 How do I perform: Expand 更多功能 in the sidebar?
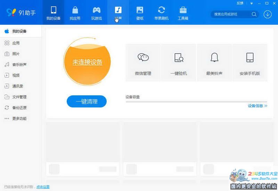point(21,119)
